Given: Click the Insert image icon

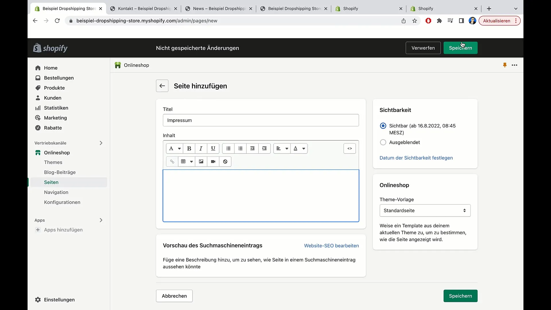Looking at the screenshot, I should tap(201, 162).
